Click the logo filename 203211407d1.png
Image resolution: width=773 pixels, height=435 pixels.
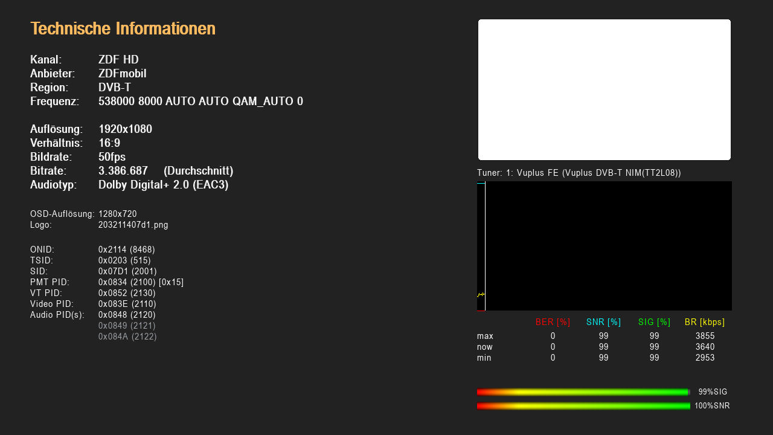pos(133,225)
